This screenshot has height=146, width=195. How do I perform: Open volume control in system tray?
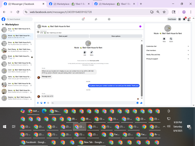[169, 126]
